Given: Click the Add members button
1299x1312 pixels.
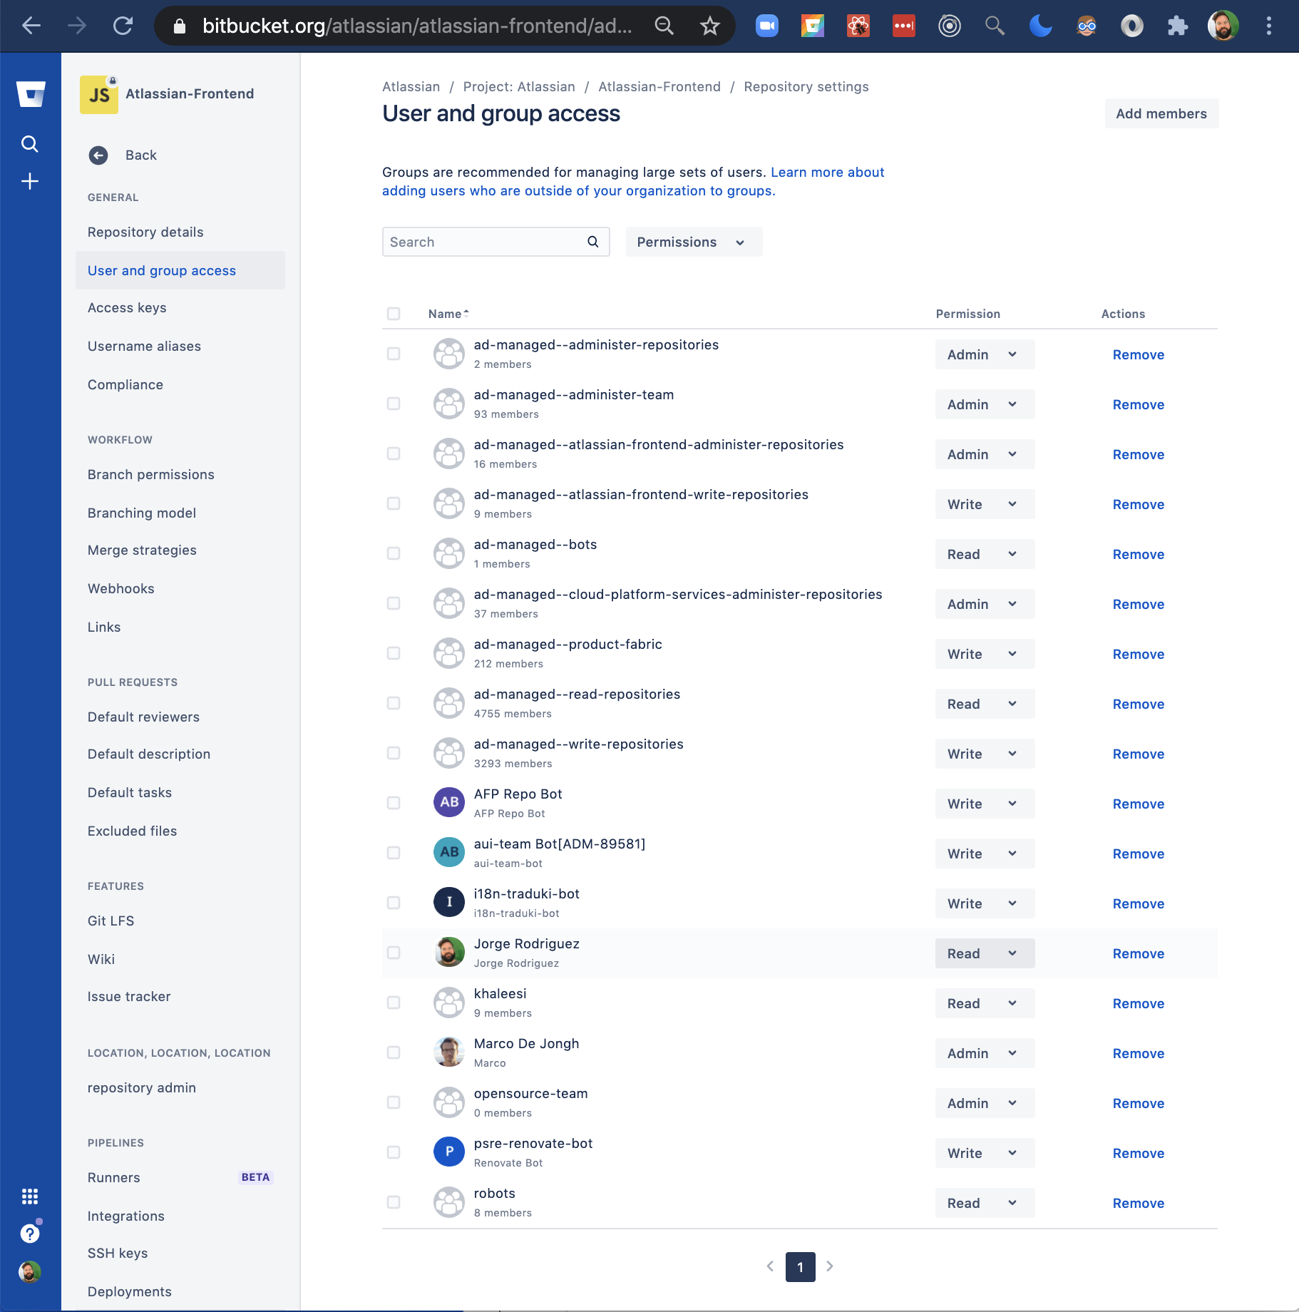Looking at the screenshot, I should coord(1161,113).
